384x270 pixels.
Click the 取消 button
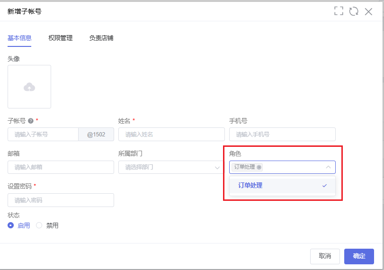[x=325, y=256]
